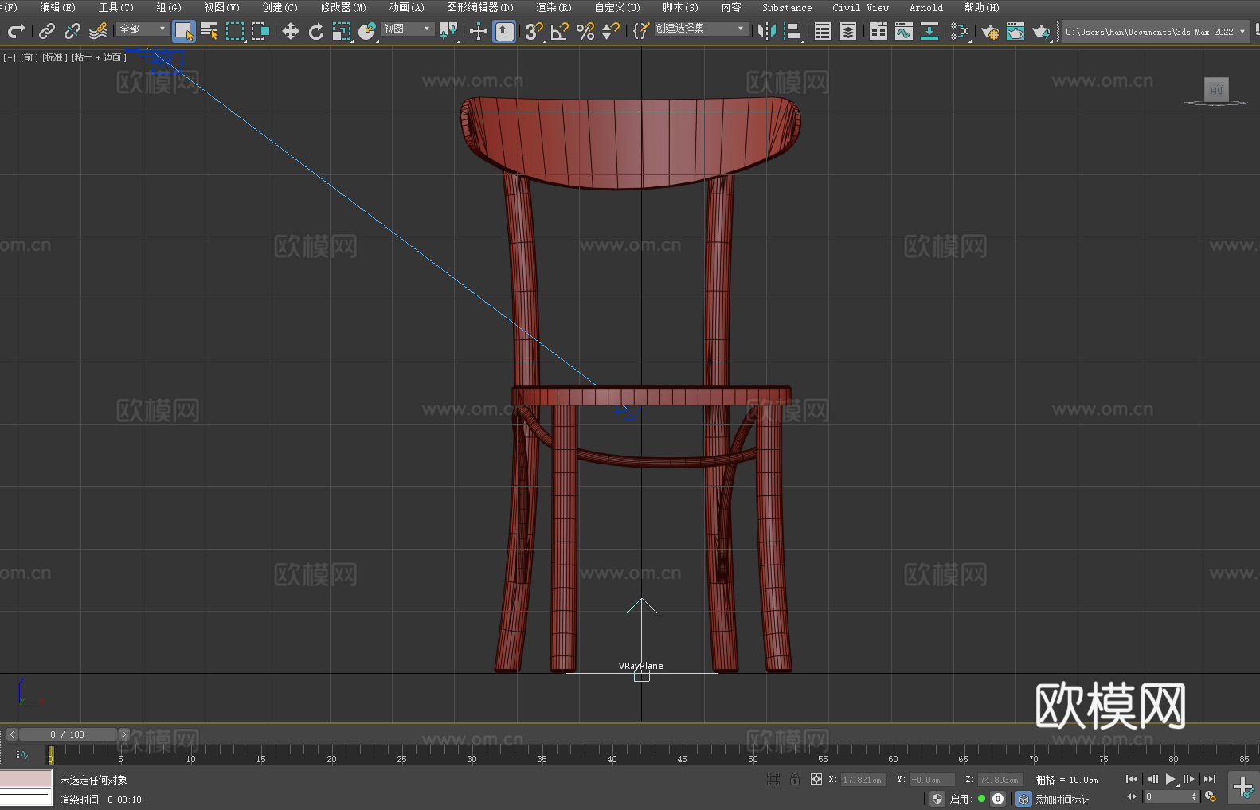
Task: Play the animation
Action: [x=1170, y=779]
